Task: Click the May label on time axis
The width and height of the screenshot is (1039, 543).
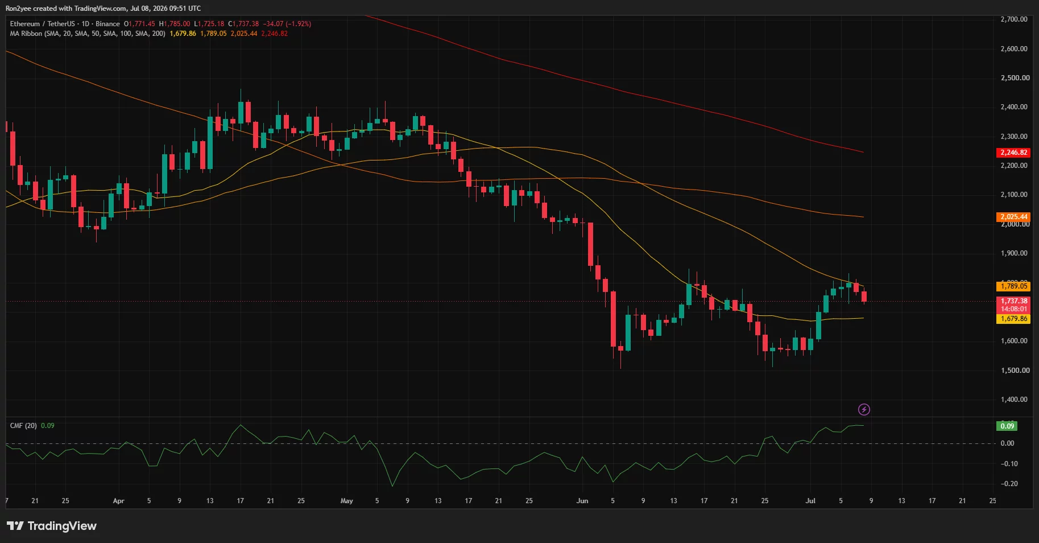Action: click(x=346, y=501)
